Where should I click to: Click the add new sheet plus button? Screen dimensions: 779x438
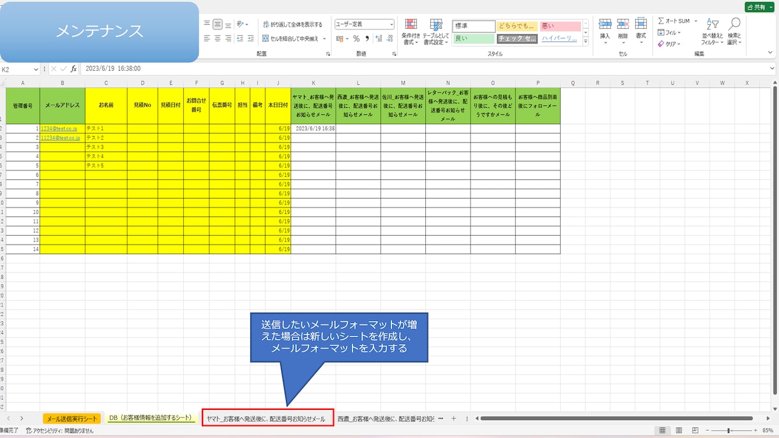click(x=454, y=419)
